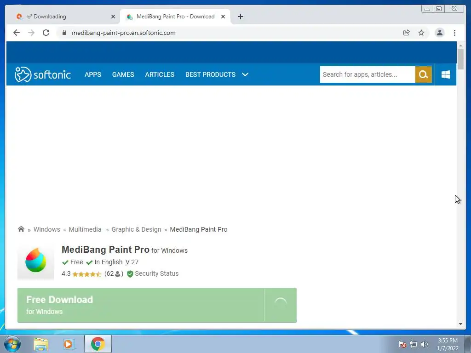Click the address bar URL
Image resolution: width=471 pixels, height=353 pixels.
[x=123, y=33]
